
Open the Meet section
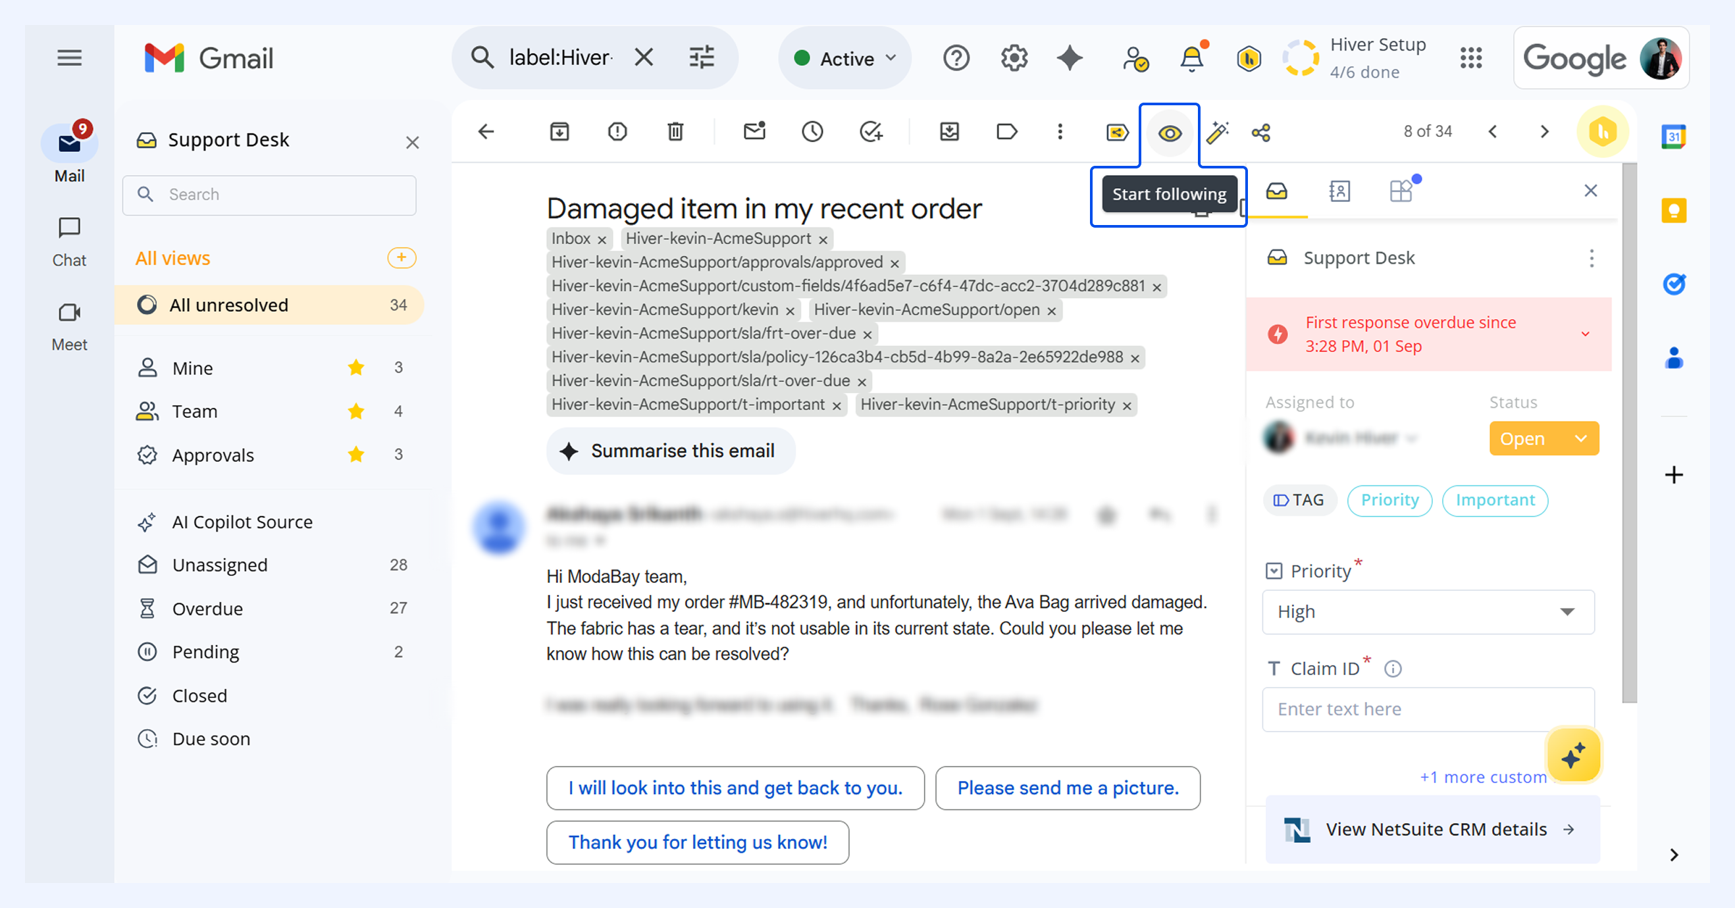pos(69,326)
